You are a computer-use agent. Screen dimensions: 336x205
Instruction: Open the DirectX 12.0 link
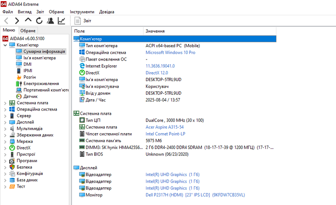click(x=157, y=73)
